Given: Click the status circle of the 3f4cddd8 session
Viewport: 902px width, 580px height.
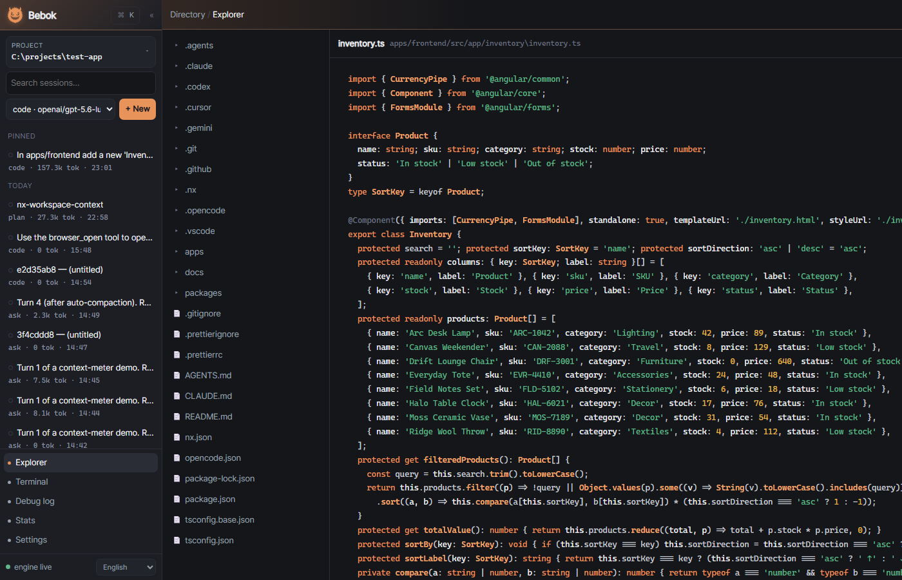Looking at the screenshot, I should pyautogui.click(x=11, y=335).
